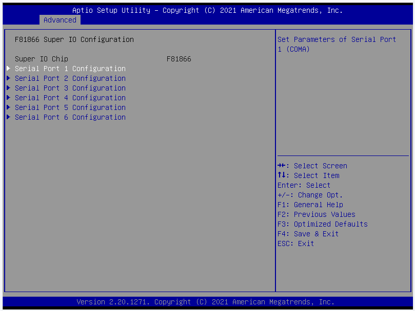This screenshot has height=311, width=415.
Task: Click the Select Item key hint
Action: coord(308,175)
